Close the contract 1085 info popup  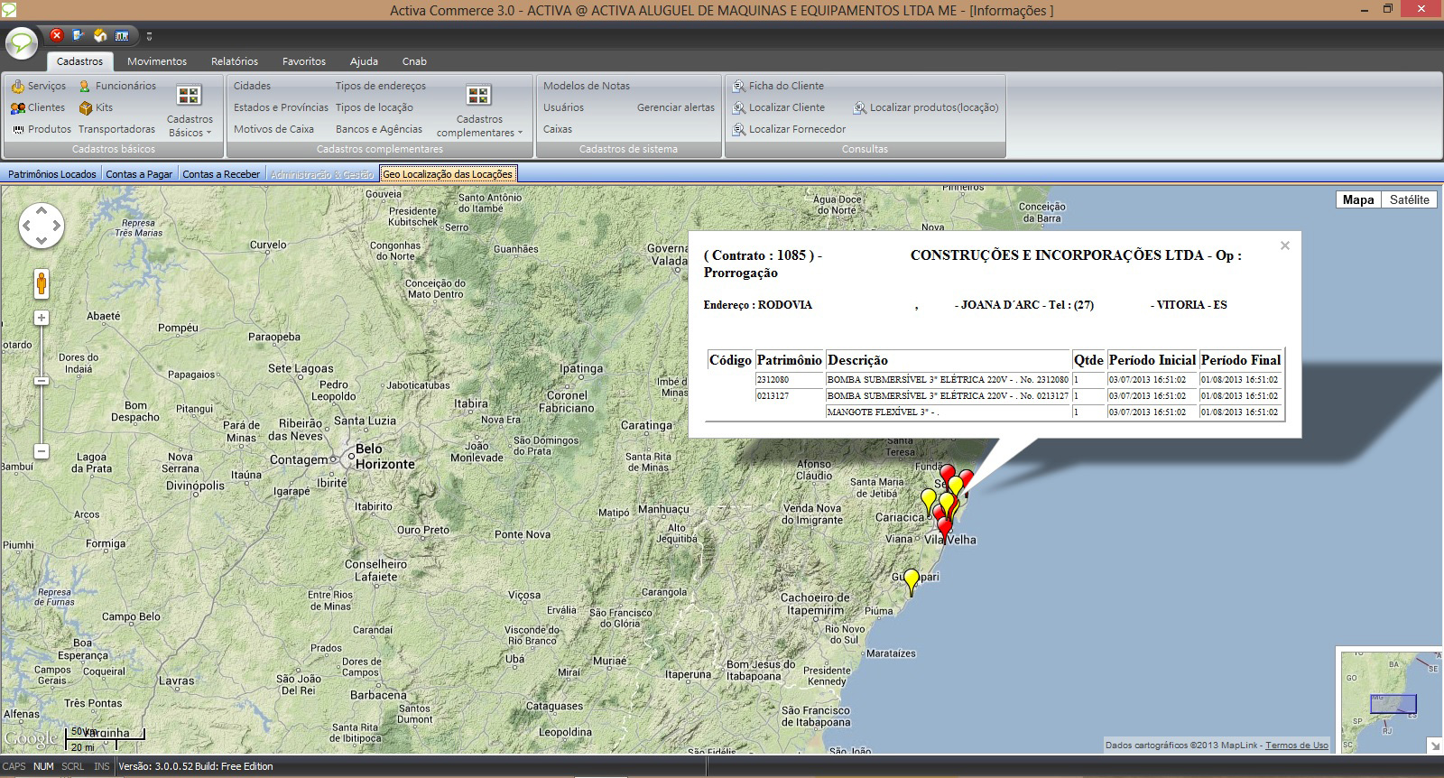pos(1285,245)
